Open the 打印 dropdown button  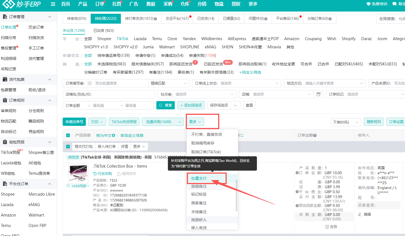[x=97, y=122]
